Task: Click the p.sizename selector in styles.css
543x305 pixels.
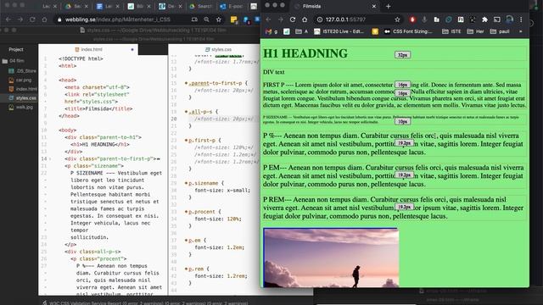Action: [x=205, y=183]
